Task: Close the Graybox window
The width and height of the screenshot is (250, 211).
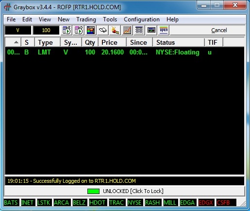Action: pos(235,5)
